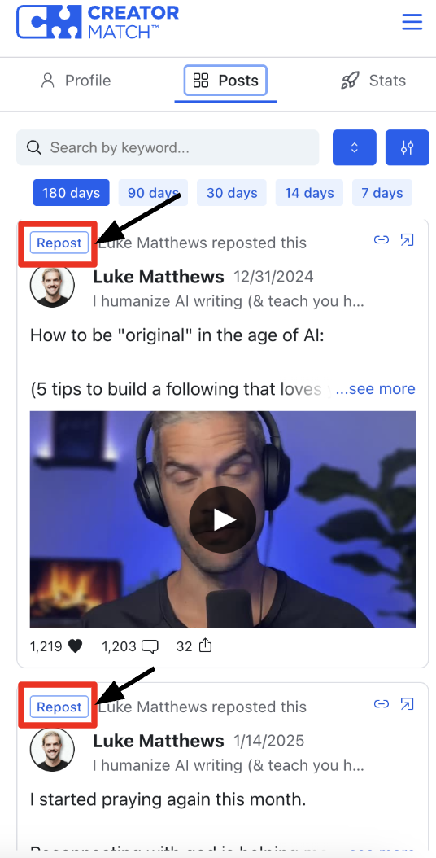Viewport: 436px width, 858px height.
Task: Click the heart likes icon
Action: (76, 646)
